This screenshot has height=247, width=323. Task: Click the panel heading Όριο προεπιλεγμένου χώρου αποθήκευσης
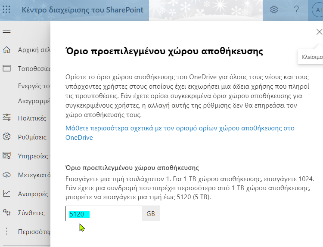click(164, 51)
